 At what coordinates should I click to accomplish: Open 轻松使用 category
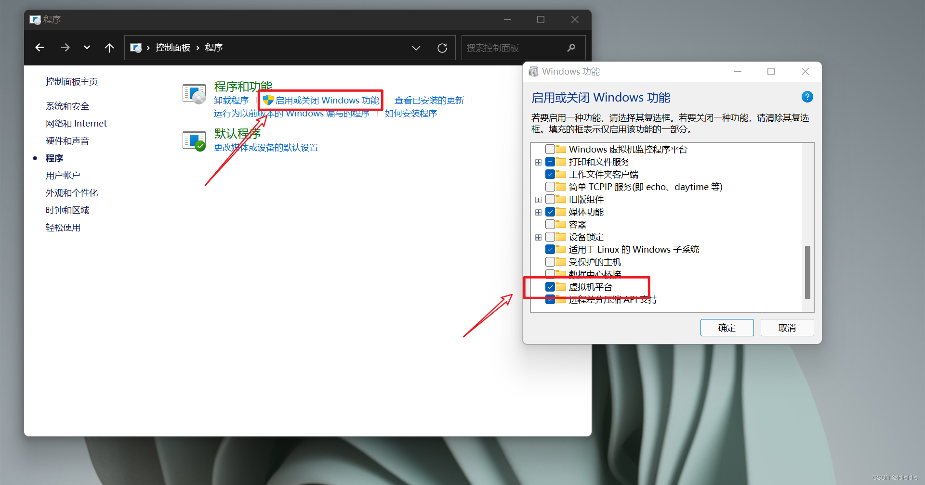(63, 228)
